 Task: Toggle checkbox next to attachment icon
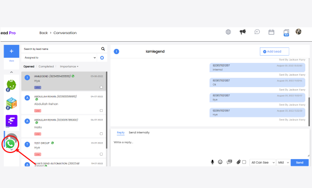click(244, 162)
